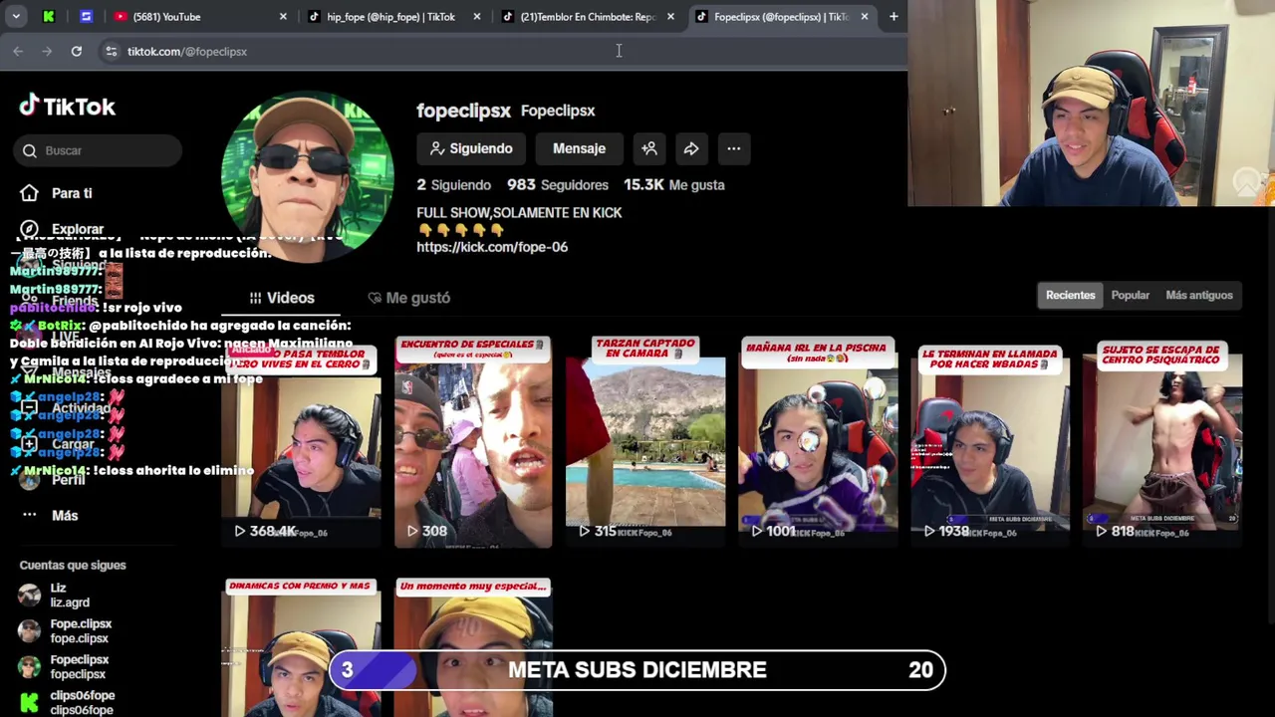Switch to the YouTube browser tab
This screenshot has height=717, width=1275.
coord(199,17)
